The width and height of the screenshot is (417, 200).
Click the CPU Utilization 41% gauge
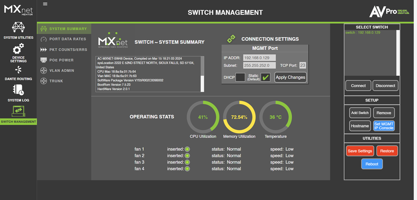click(203, 117)
